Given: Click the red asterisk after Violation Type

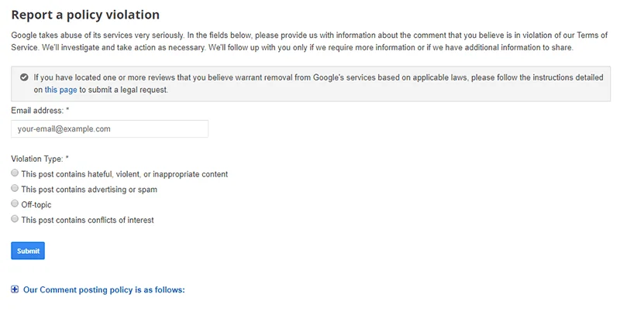Looking at the screenshot, I should [x=67, y=158].
